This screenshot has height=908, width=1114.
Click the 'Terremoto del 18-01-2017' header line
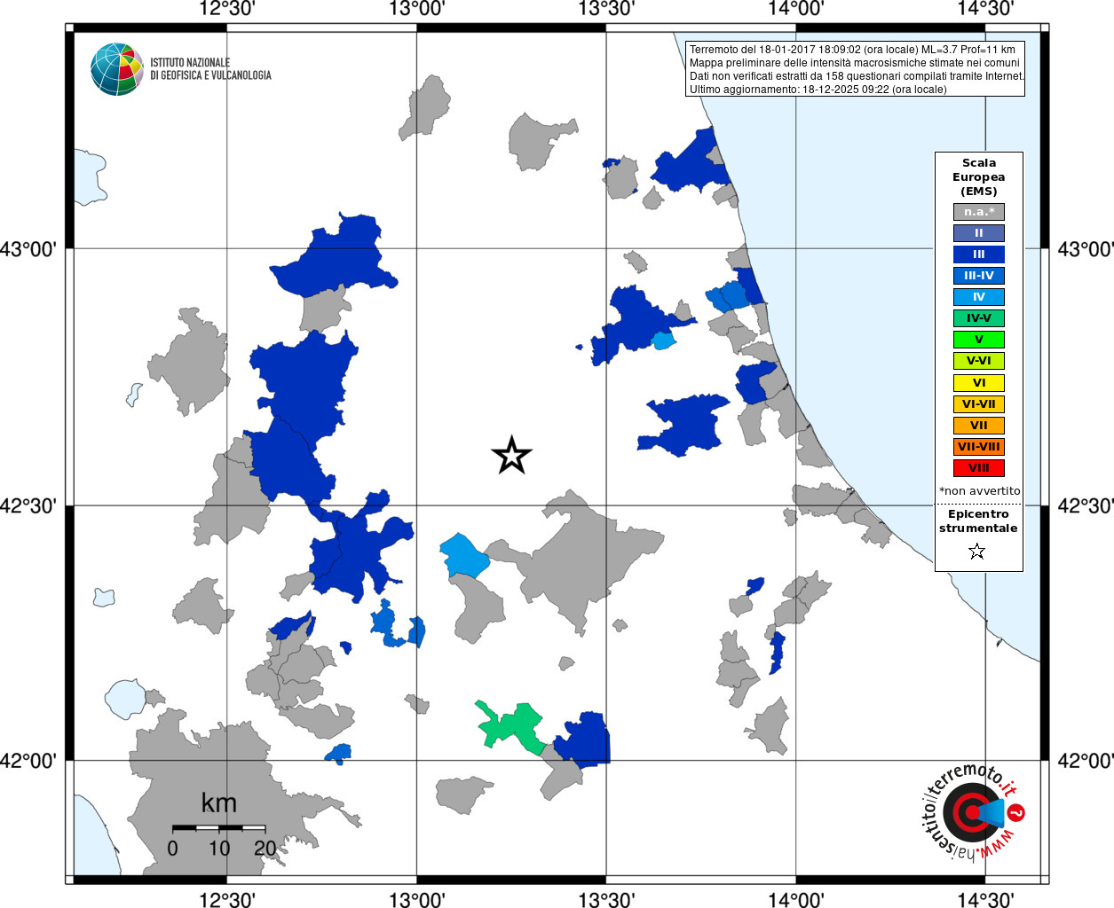[852, 50]
